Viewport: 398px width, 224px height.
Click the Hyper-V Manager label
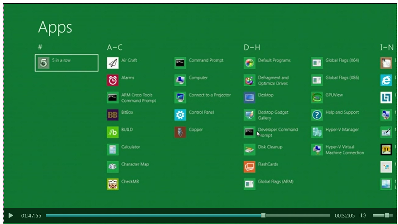pyautogui.click(x=342, y=130)
